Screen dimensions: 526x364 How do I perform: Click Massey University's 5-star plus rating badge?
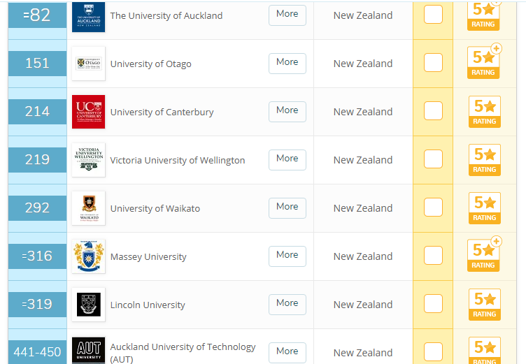point(483,256)
